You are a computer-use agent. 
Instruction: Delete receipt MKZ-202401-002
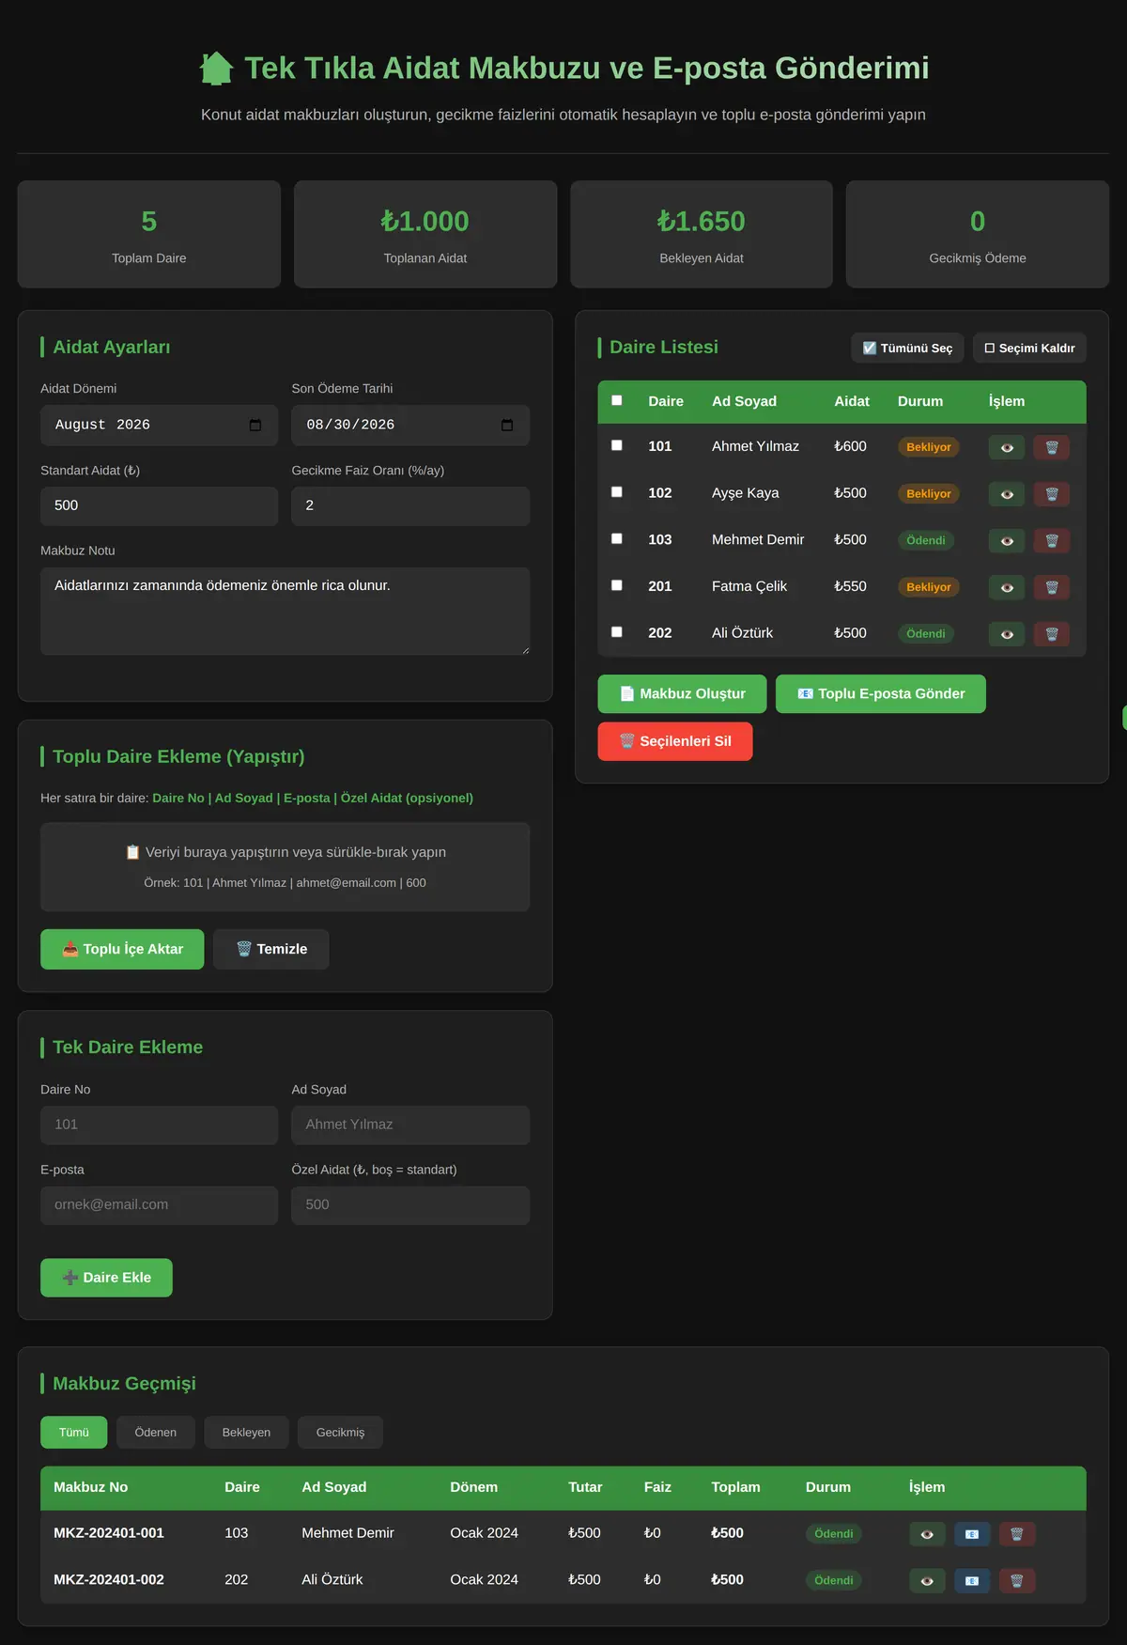tap(1017, 1581)
